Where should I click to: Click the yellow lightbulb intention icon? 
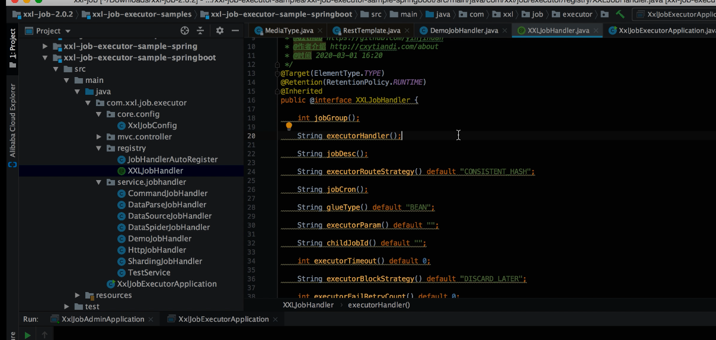coord(289,126)
